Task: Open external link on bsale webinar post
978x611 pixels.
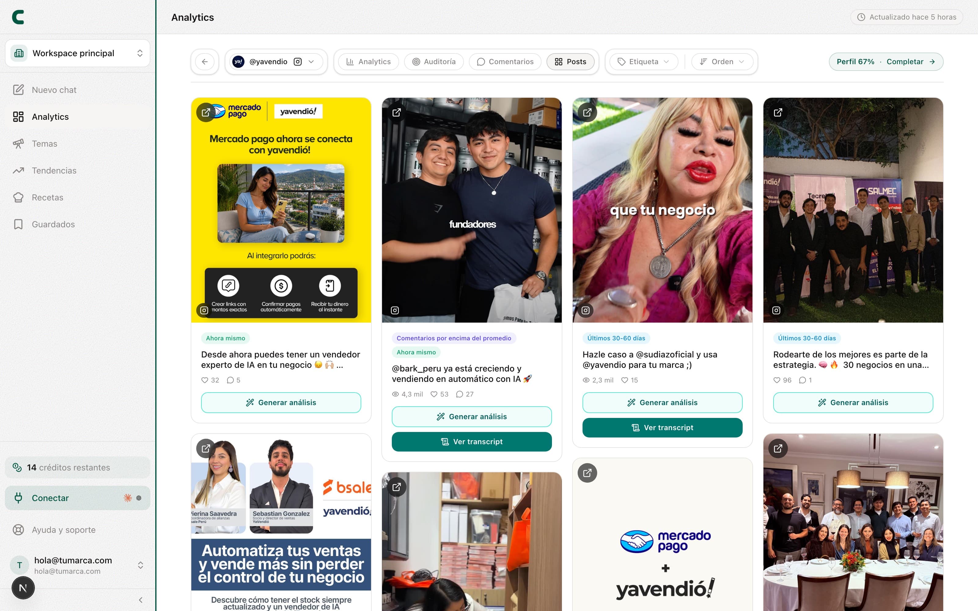Action: pos(206,448)
